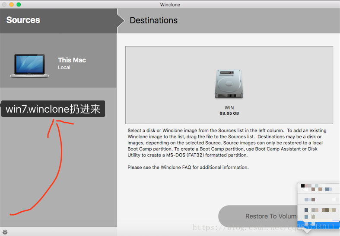Screen dimensions: 340x236
Task: Click the green zoom window button
Action: click(19, 5)
